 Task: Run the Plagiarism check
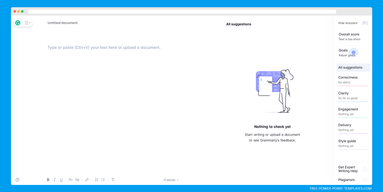(346, 180)
